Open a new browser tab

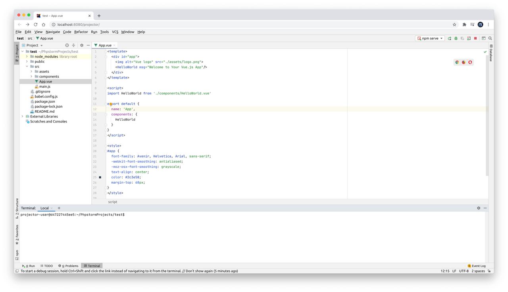pos(99,16)
